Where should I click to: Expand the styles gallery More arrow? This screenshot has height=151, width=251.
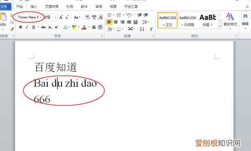[x=220, y=26]
